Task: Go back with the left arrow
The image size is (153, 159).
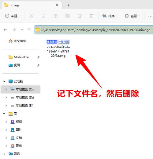Action: 5,30
